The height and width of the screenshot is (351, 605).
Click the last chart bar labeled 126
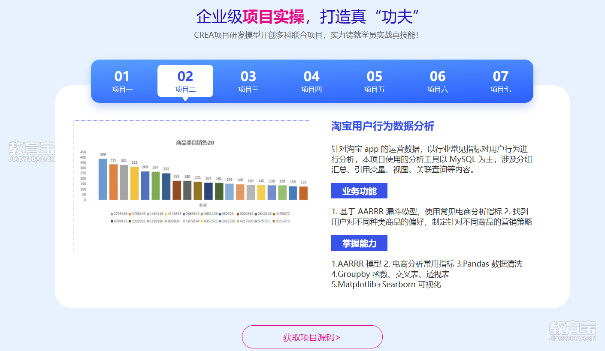click(x=303, y=193)
